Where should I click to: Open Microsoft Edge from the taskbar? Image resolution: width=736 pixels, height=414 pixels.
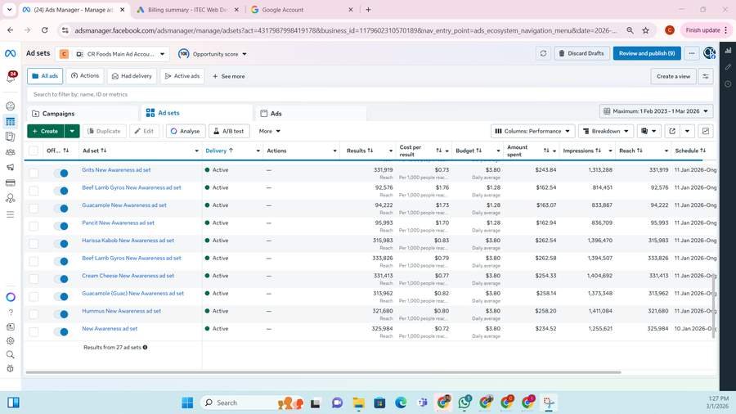(x=401, y=403)
